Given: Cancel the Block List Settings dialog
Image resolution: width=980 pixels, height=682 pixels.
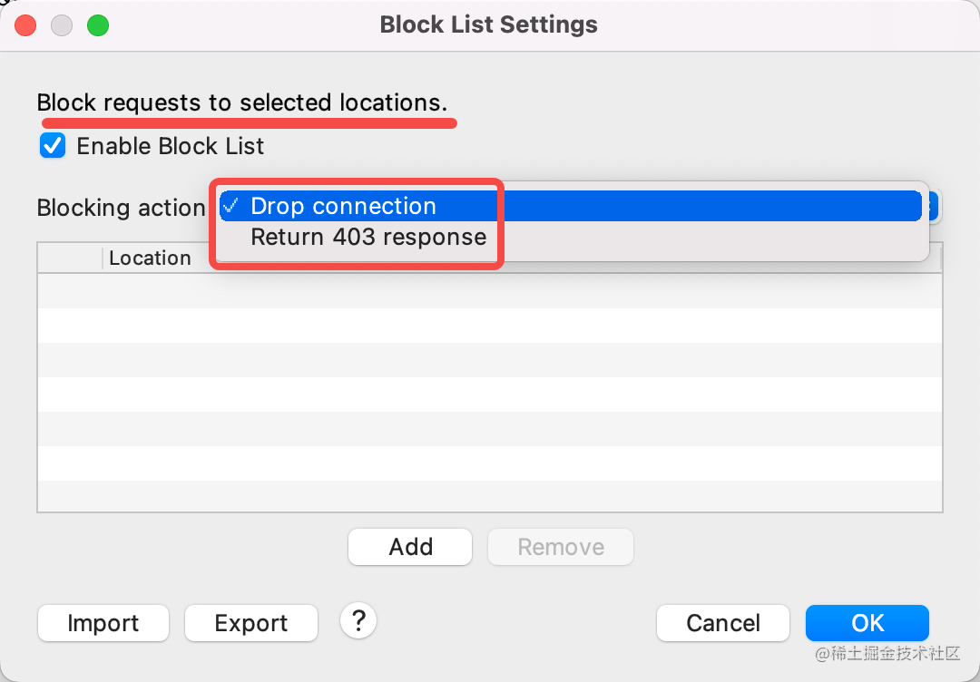Looking at the screenshot, I should [x=723, y=623].
